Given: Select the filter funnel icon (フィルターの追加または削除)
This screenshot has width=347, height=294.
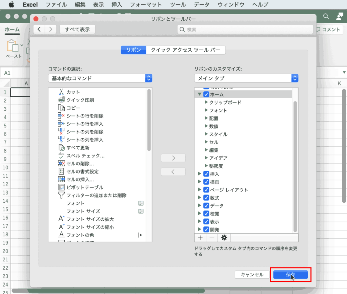Looking at the screenshot, I should point(61,195).
